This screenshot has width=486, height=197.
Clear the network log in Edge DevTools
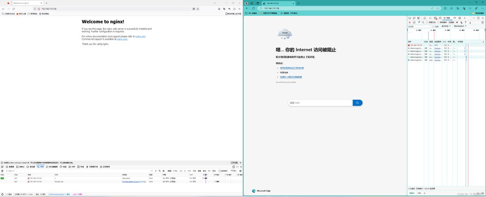click(414, 22)
